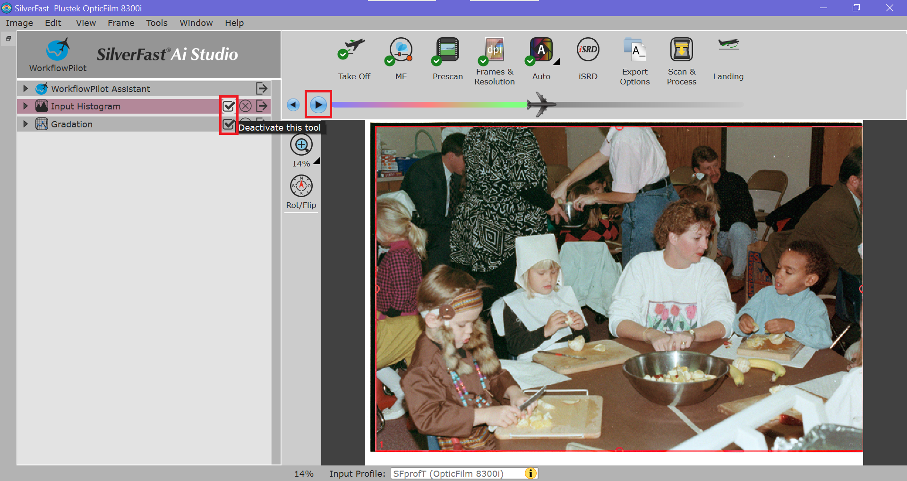Click the workflow progress bar
The height and width of the screenshot is (481, 907).
537,105
